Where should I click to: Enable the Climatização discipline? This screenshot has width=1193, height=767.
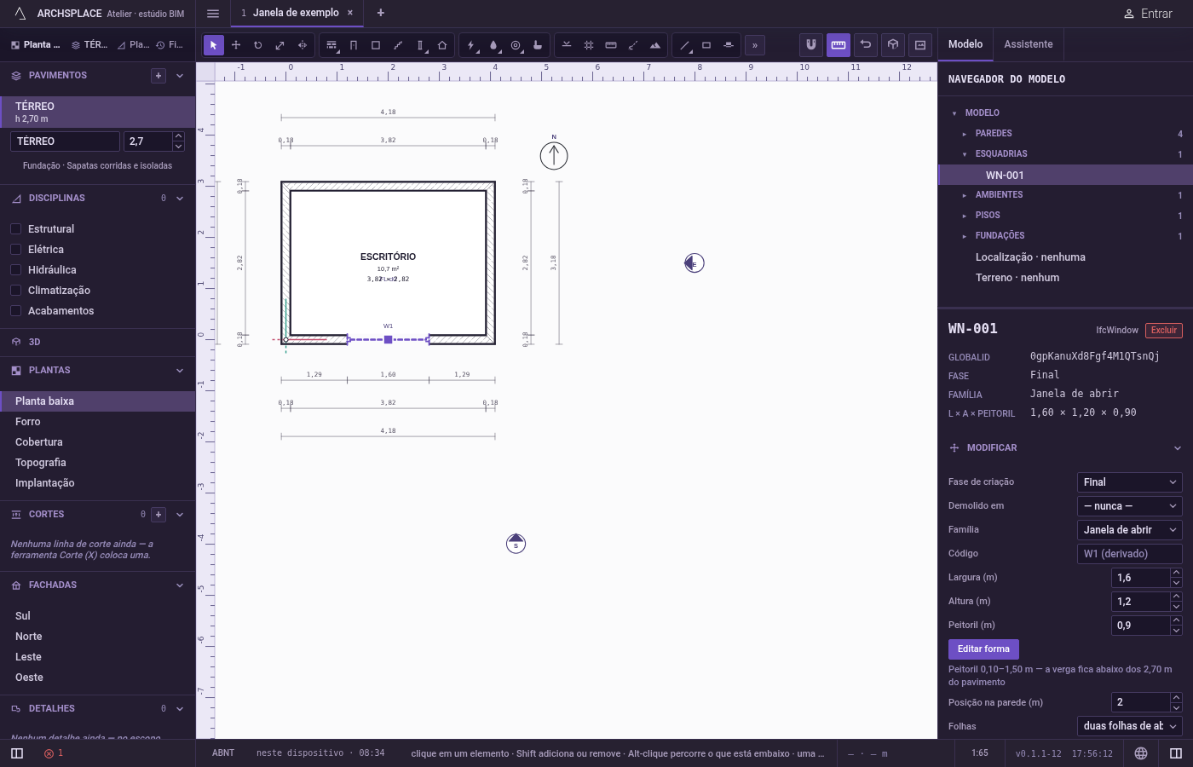[x=15, y=291]
